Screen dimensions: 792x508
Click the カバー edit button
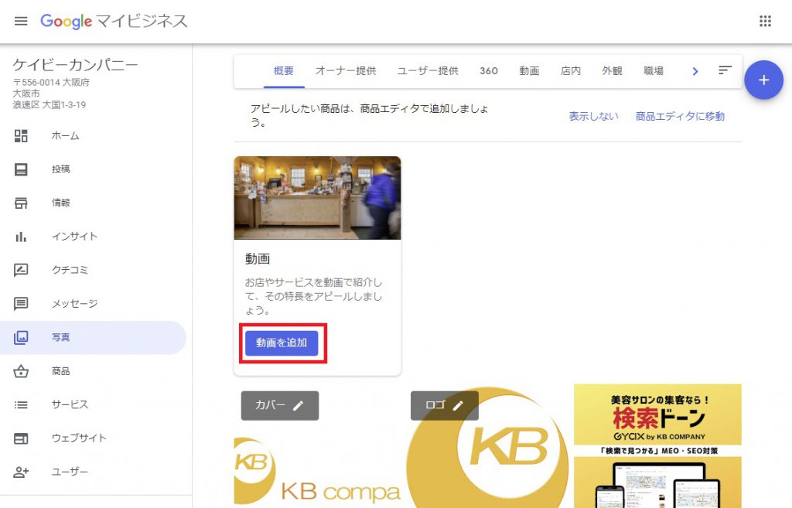coord(280,405)
